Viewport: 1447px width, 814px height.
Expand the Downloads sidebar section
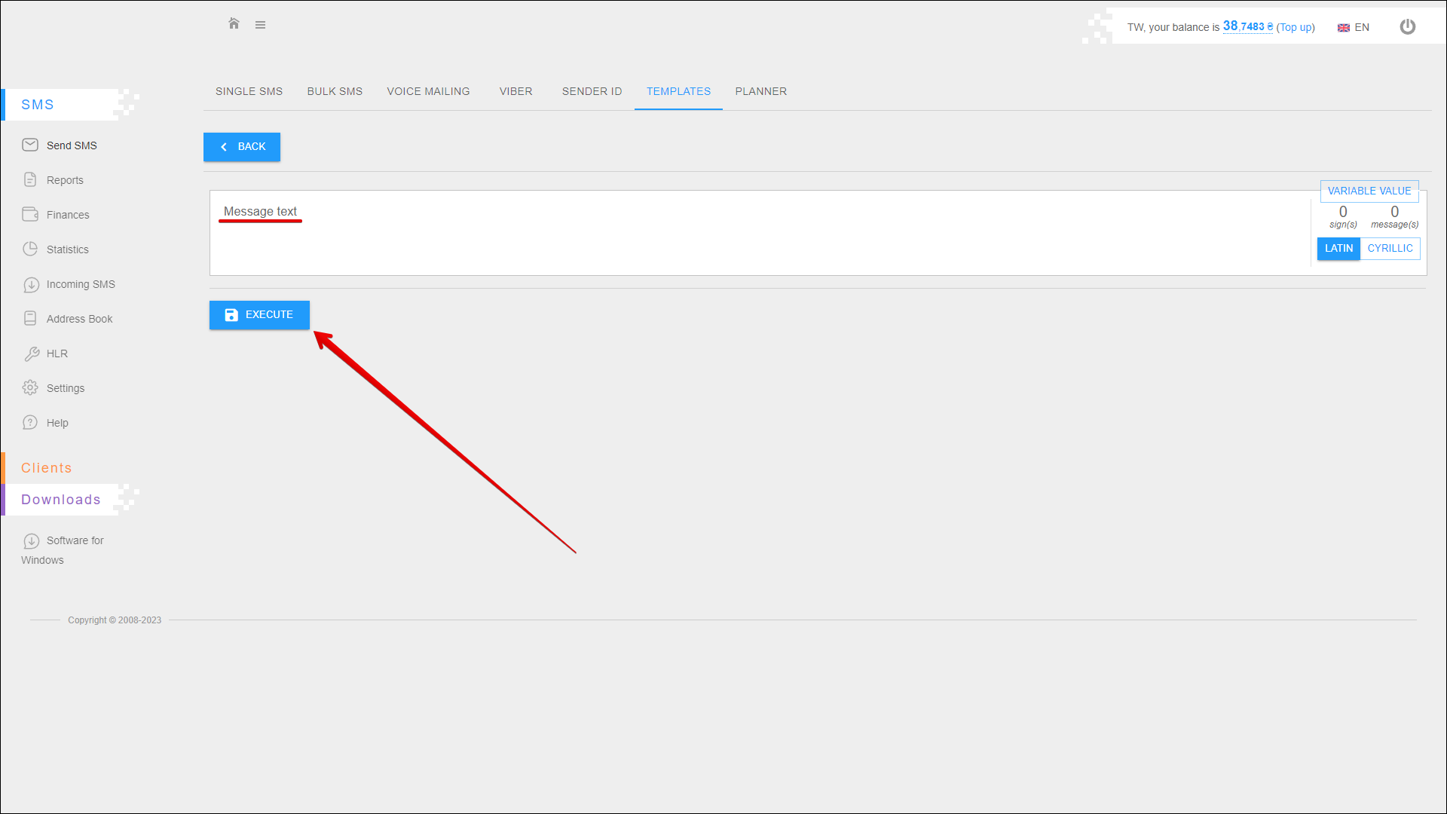point(61,500)
